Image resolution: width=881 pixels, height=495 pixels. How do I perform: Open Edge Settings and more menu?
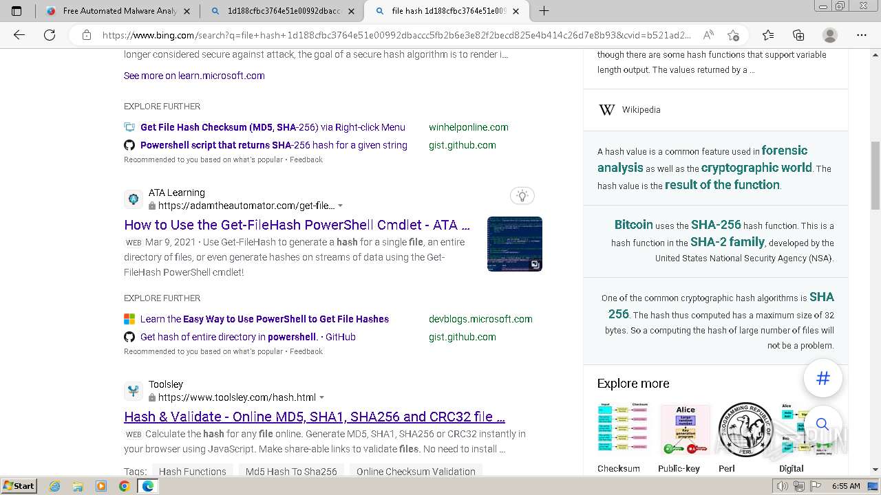861,35
